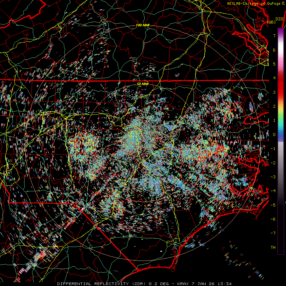Click the -1 value on the color scale
This screenshot has width=286, height=286.
point(273,149)
